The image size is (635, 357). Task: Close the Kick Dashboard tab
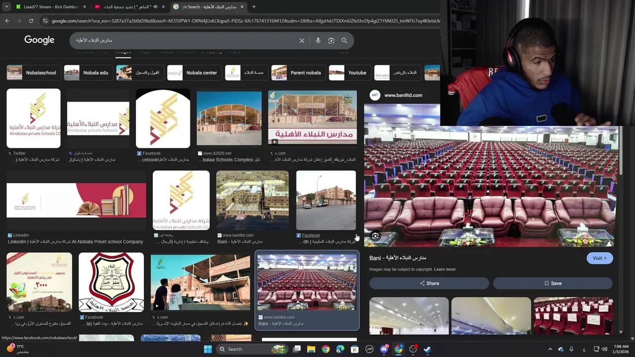point(84,7)
